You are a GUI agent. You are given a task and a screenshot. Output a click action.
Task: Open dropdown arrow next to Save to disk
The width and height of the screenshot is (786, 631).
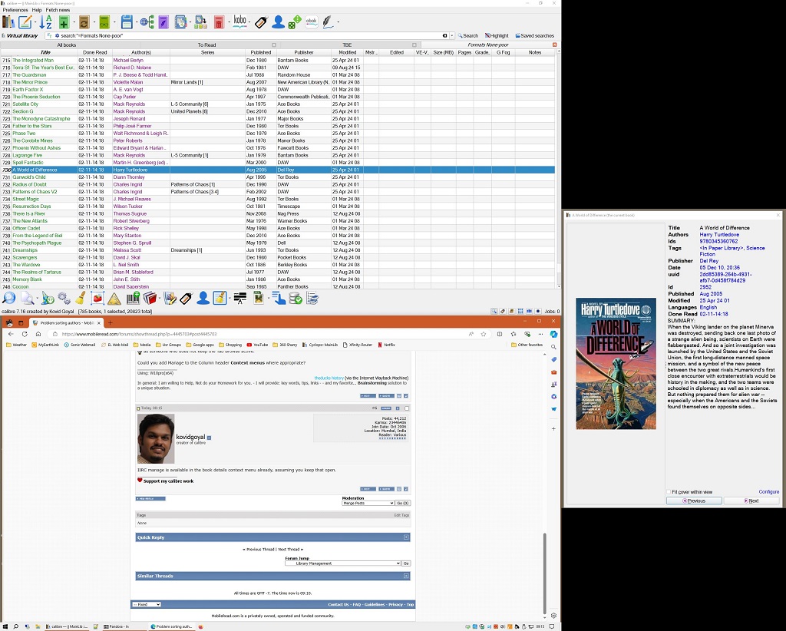coord(135,22)
